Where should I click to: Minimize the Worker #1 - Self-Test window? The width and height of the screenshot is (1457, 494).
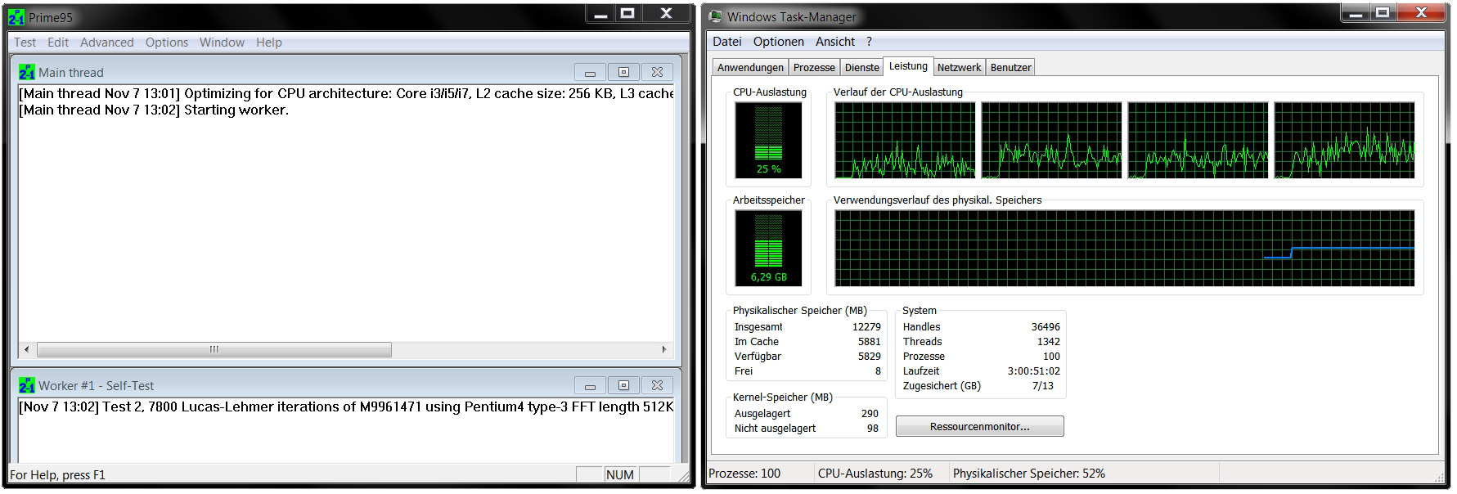590,385
